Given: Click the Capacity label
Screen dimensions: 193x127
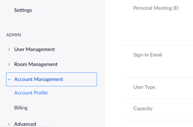Looking at the screenshot, I should tap(143, 108).
